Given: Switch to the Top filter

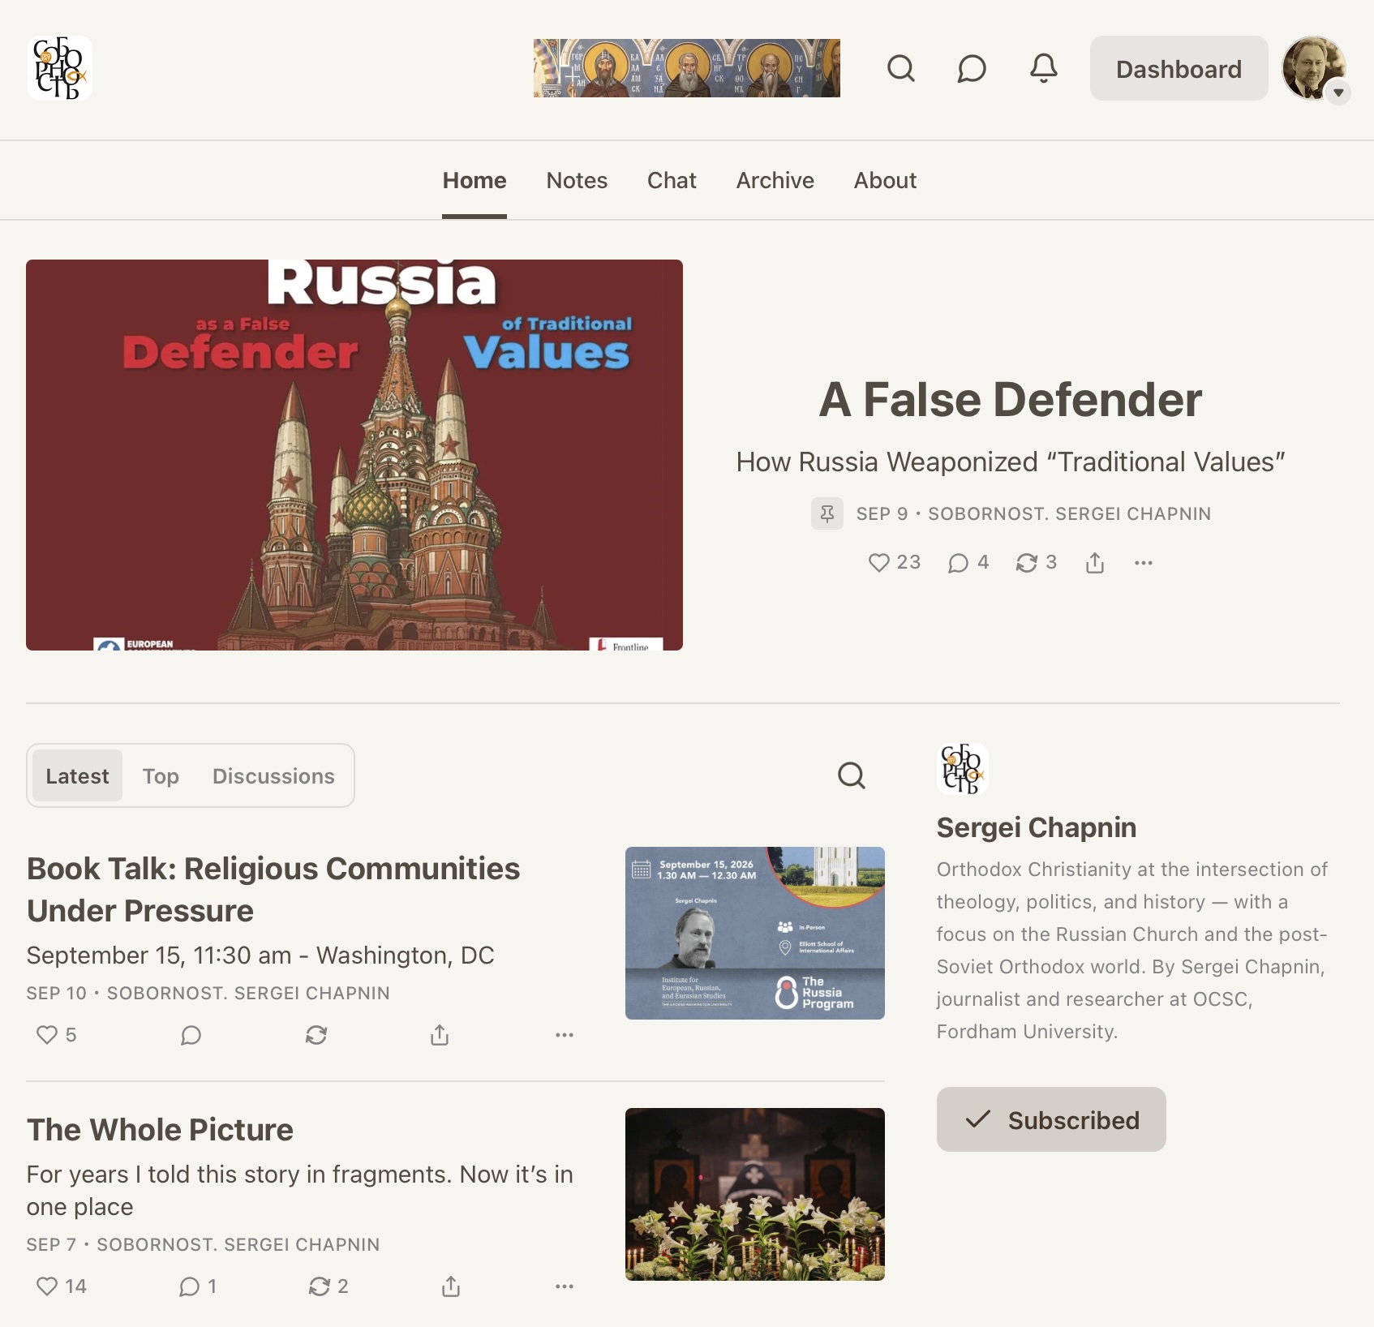Looking at the screenshot, I should [x=161, y=775].
